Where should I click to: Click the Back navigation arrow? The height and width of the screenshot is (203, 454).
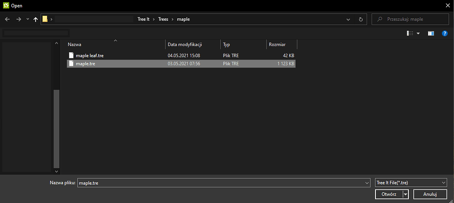pos(7,19)
